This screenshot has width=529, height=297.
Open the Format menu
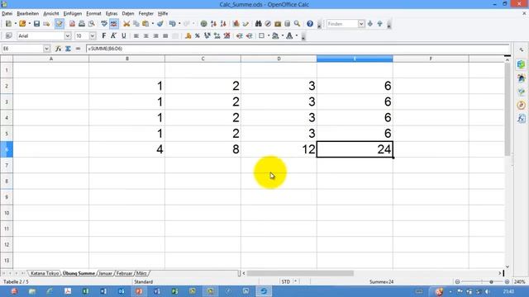pos(93,13)
